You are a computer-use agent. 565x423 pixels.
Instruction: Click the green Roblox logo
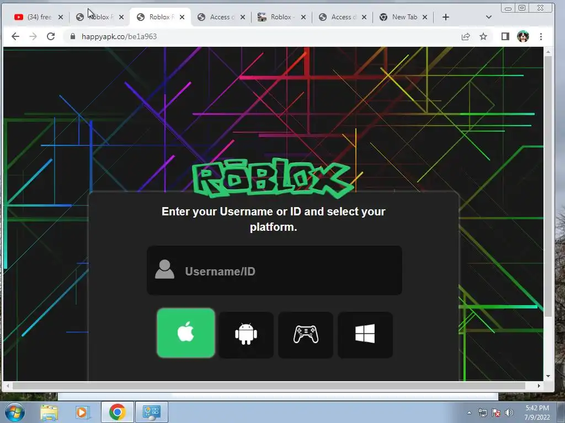click(274, 178)
